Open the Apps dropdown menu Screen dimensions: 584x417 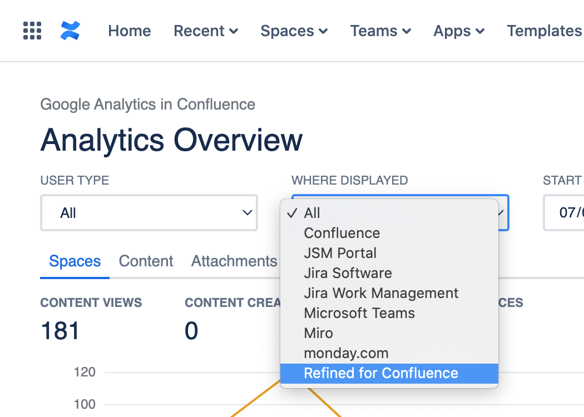pos(459,31)
